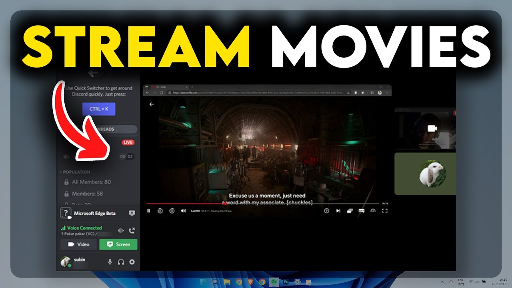Click the Netflix volume speaker icon
Screen dimensions: 512x288
coord(183,211)
